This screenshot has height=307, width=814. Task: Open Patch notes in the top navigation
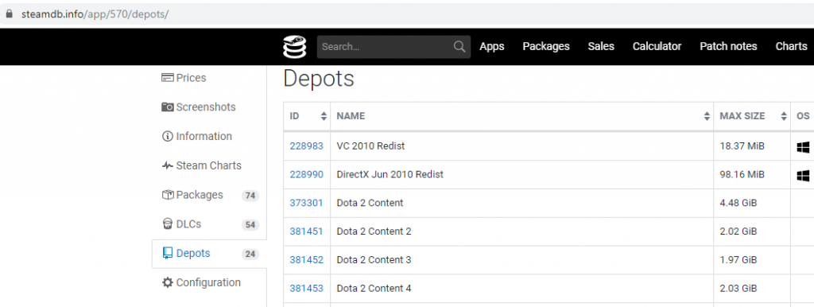pos(728,47)
